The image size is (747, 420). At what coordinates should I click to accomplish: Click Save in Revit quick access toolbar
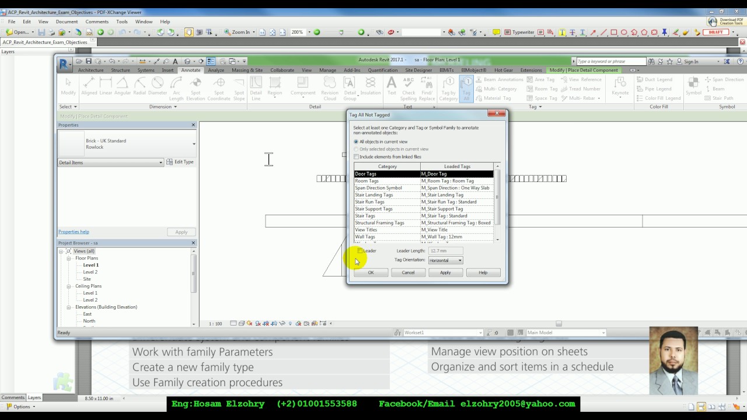coord(89,61)
